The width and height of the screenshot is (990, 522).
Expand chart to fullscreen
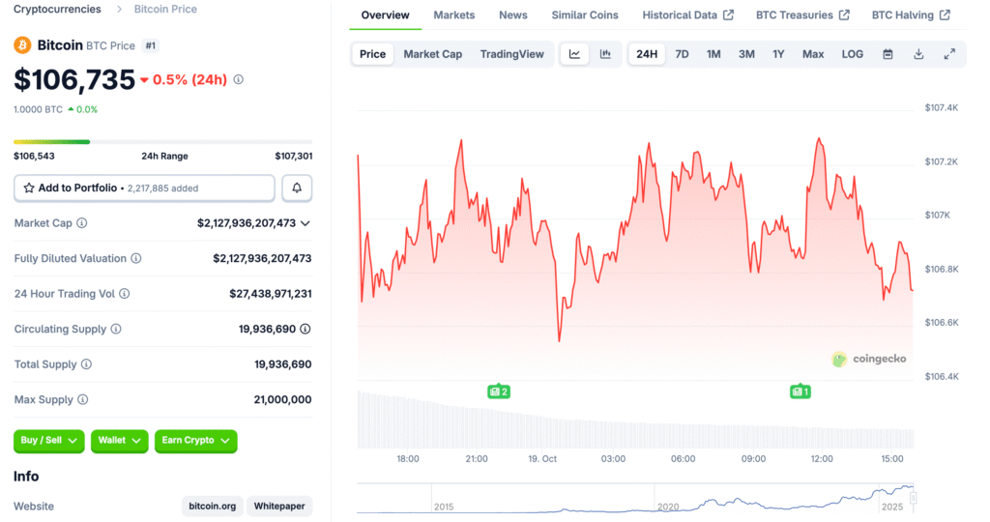(949, 54)
